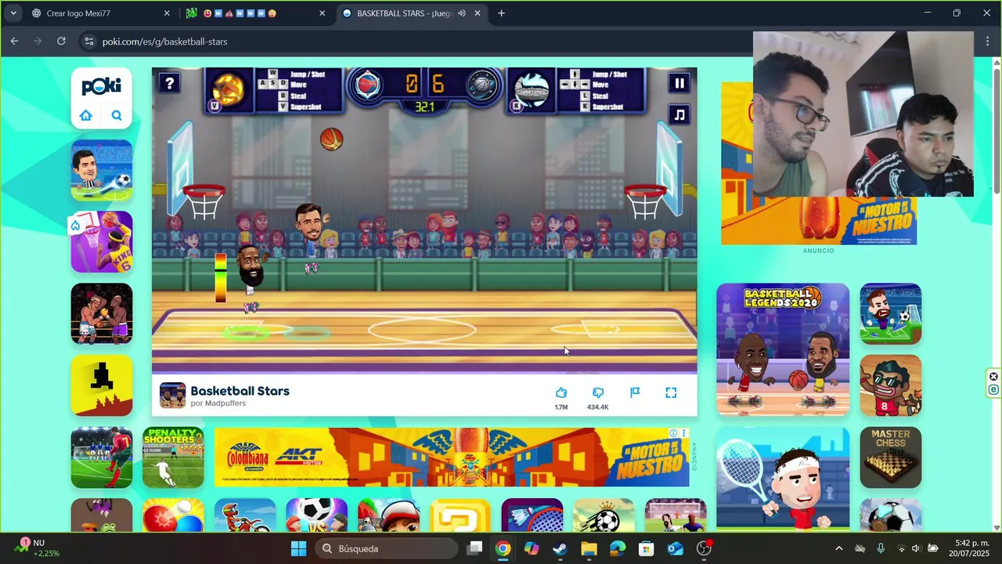Open Microsoft Store from the taskbar

tap(647, 548)
